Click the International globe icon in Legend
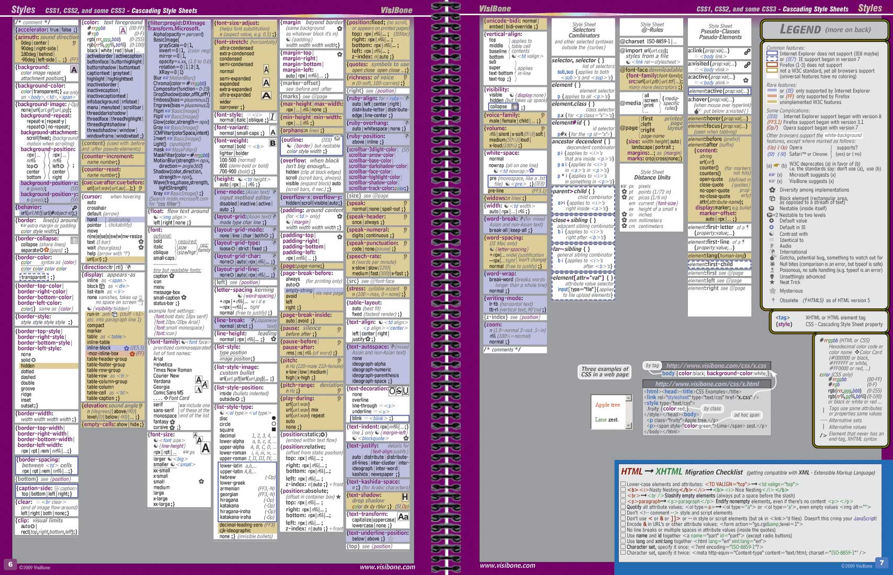Image resolution: width=893 pixels, height=575 pixels. 772,251
